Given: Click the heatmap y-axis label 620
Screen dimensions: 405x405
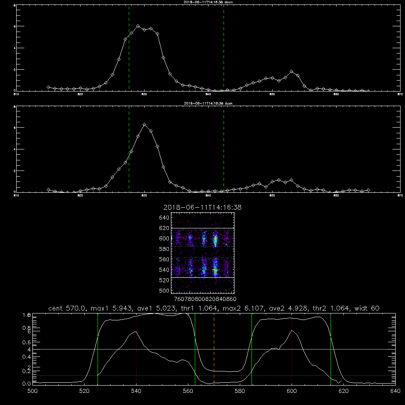Looking at the screenshot, I should (164, 228).
